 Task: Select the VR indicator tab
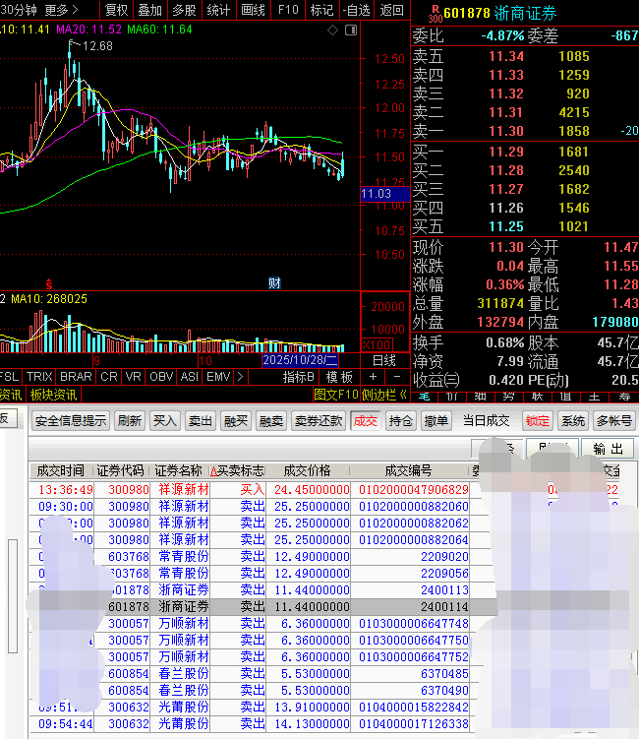(x=133, y=377)
